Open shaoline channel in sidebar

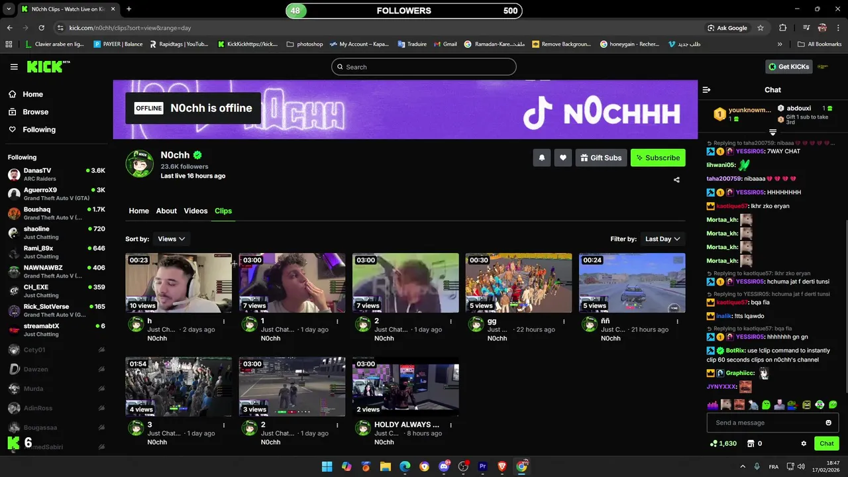click(56, 233)
